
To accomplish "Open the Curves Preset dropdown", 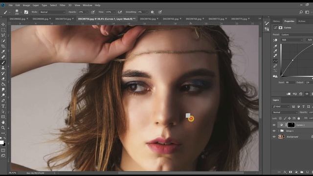I will 297,35.
